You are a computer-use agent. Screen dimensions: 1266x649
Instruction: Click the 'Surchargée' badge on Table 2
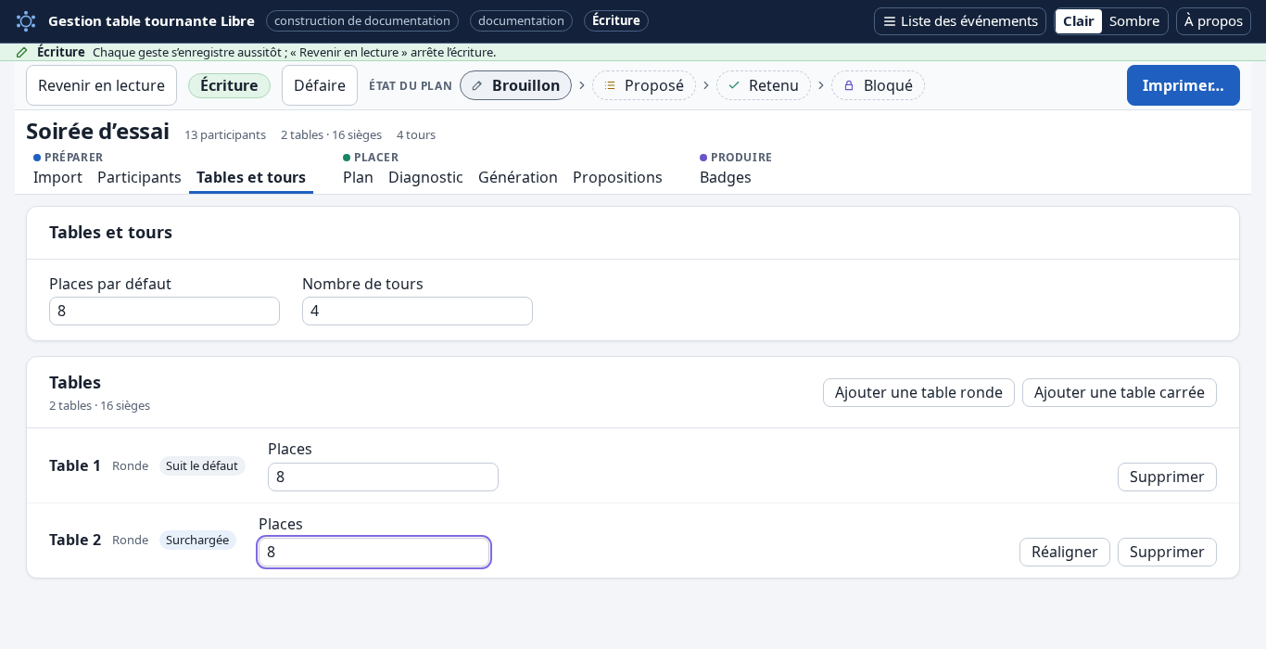197,540
